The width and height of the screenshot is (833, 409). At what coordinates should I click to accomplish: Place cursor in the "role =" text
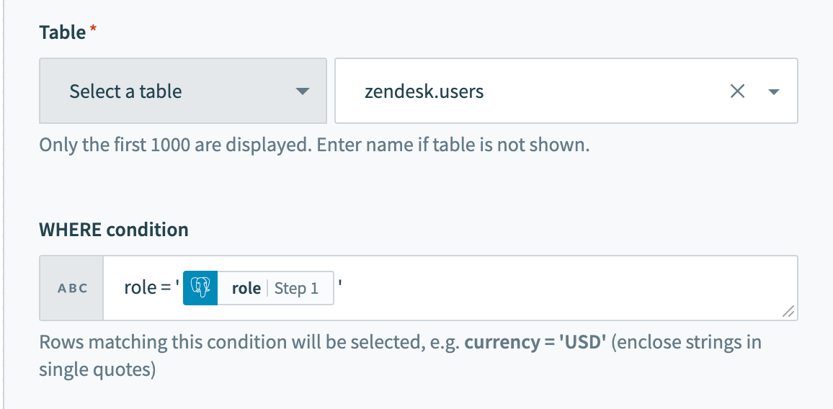147,288
